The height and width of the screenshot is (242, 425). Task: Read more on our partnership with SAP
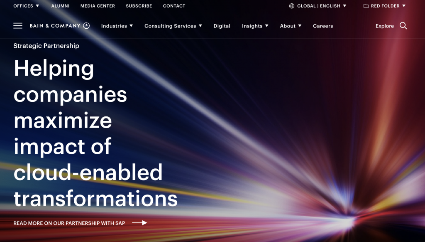69,223
